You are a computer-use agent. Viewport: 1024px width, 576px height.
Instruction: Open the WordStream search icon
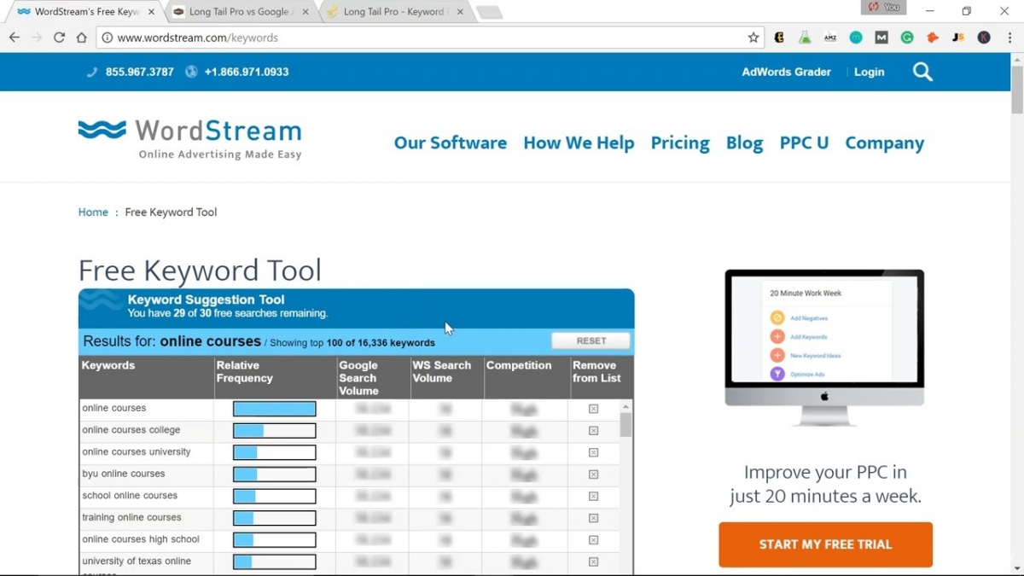click(x=922, y=72)
